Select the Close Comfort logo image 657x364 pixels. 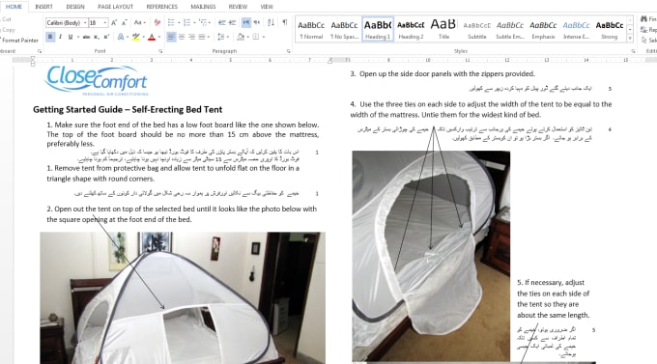point(97,80)
